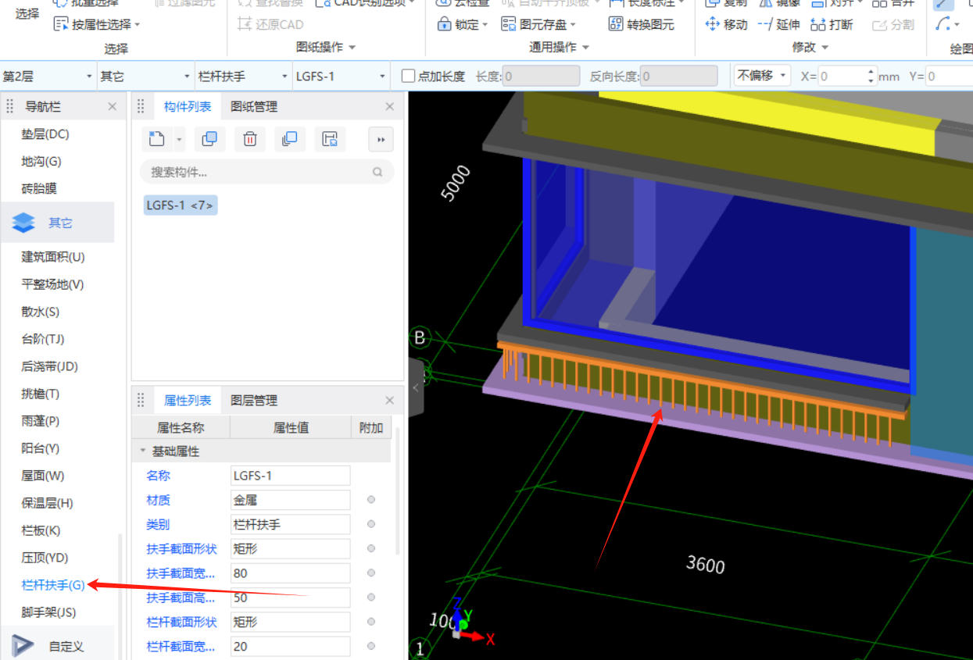
Task: Open the 按属性选择 dropdown arrow
Action: [x=138, y=25]
